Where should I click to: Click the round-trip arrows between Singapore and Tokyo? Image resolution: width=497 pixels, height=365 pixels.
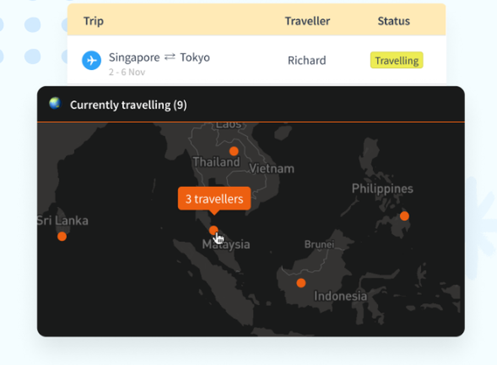pos(170,57)
